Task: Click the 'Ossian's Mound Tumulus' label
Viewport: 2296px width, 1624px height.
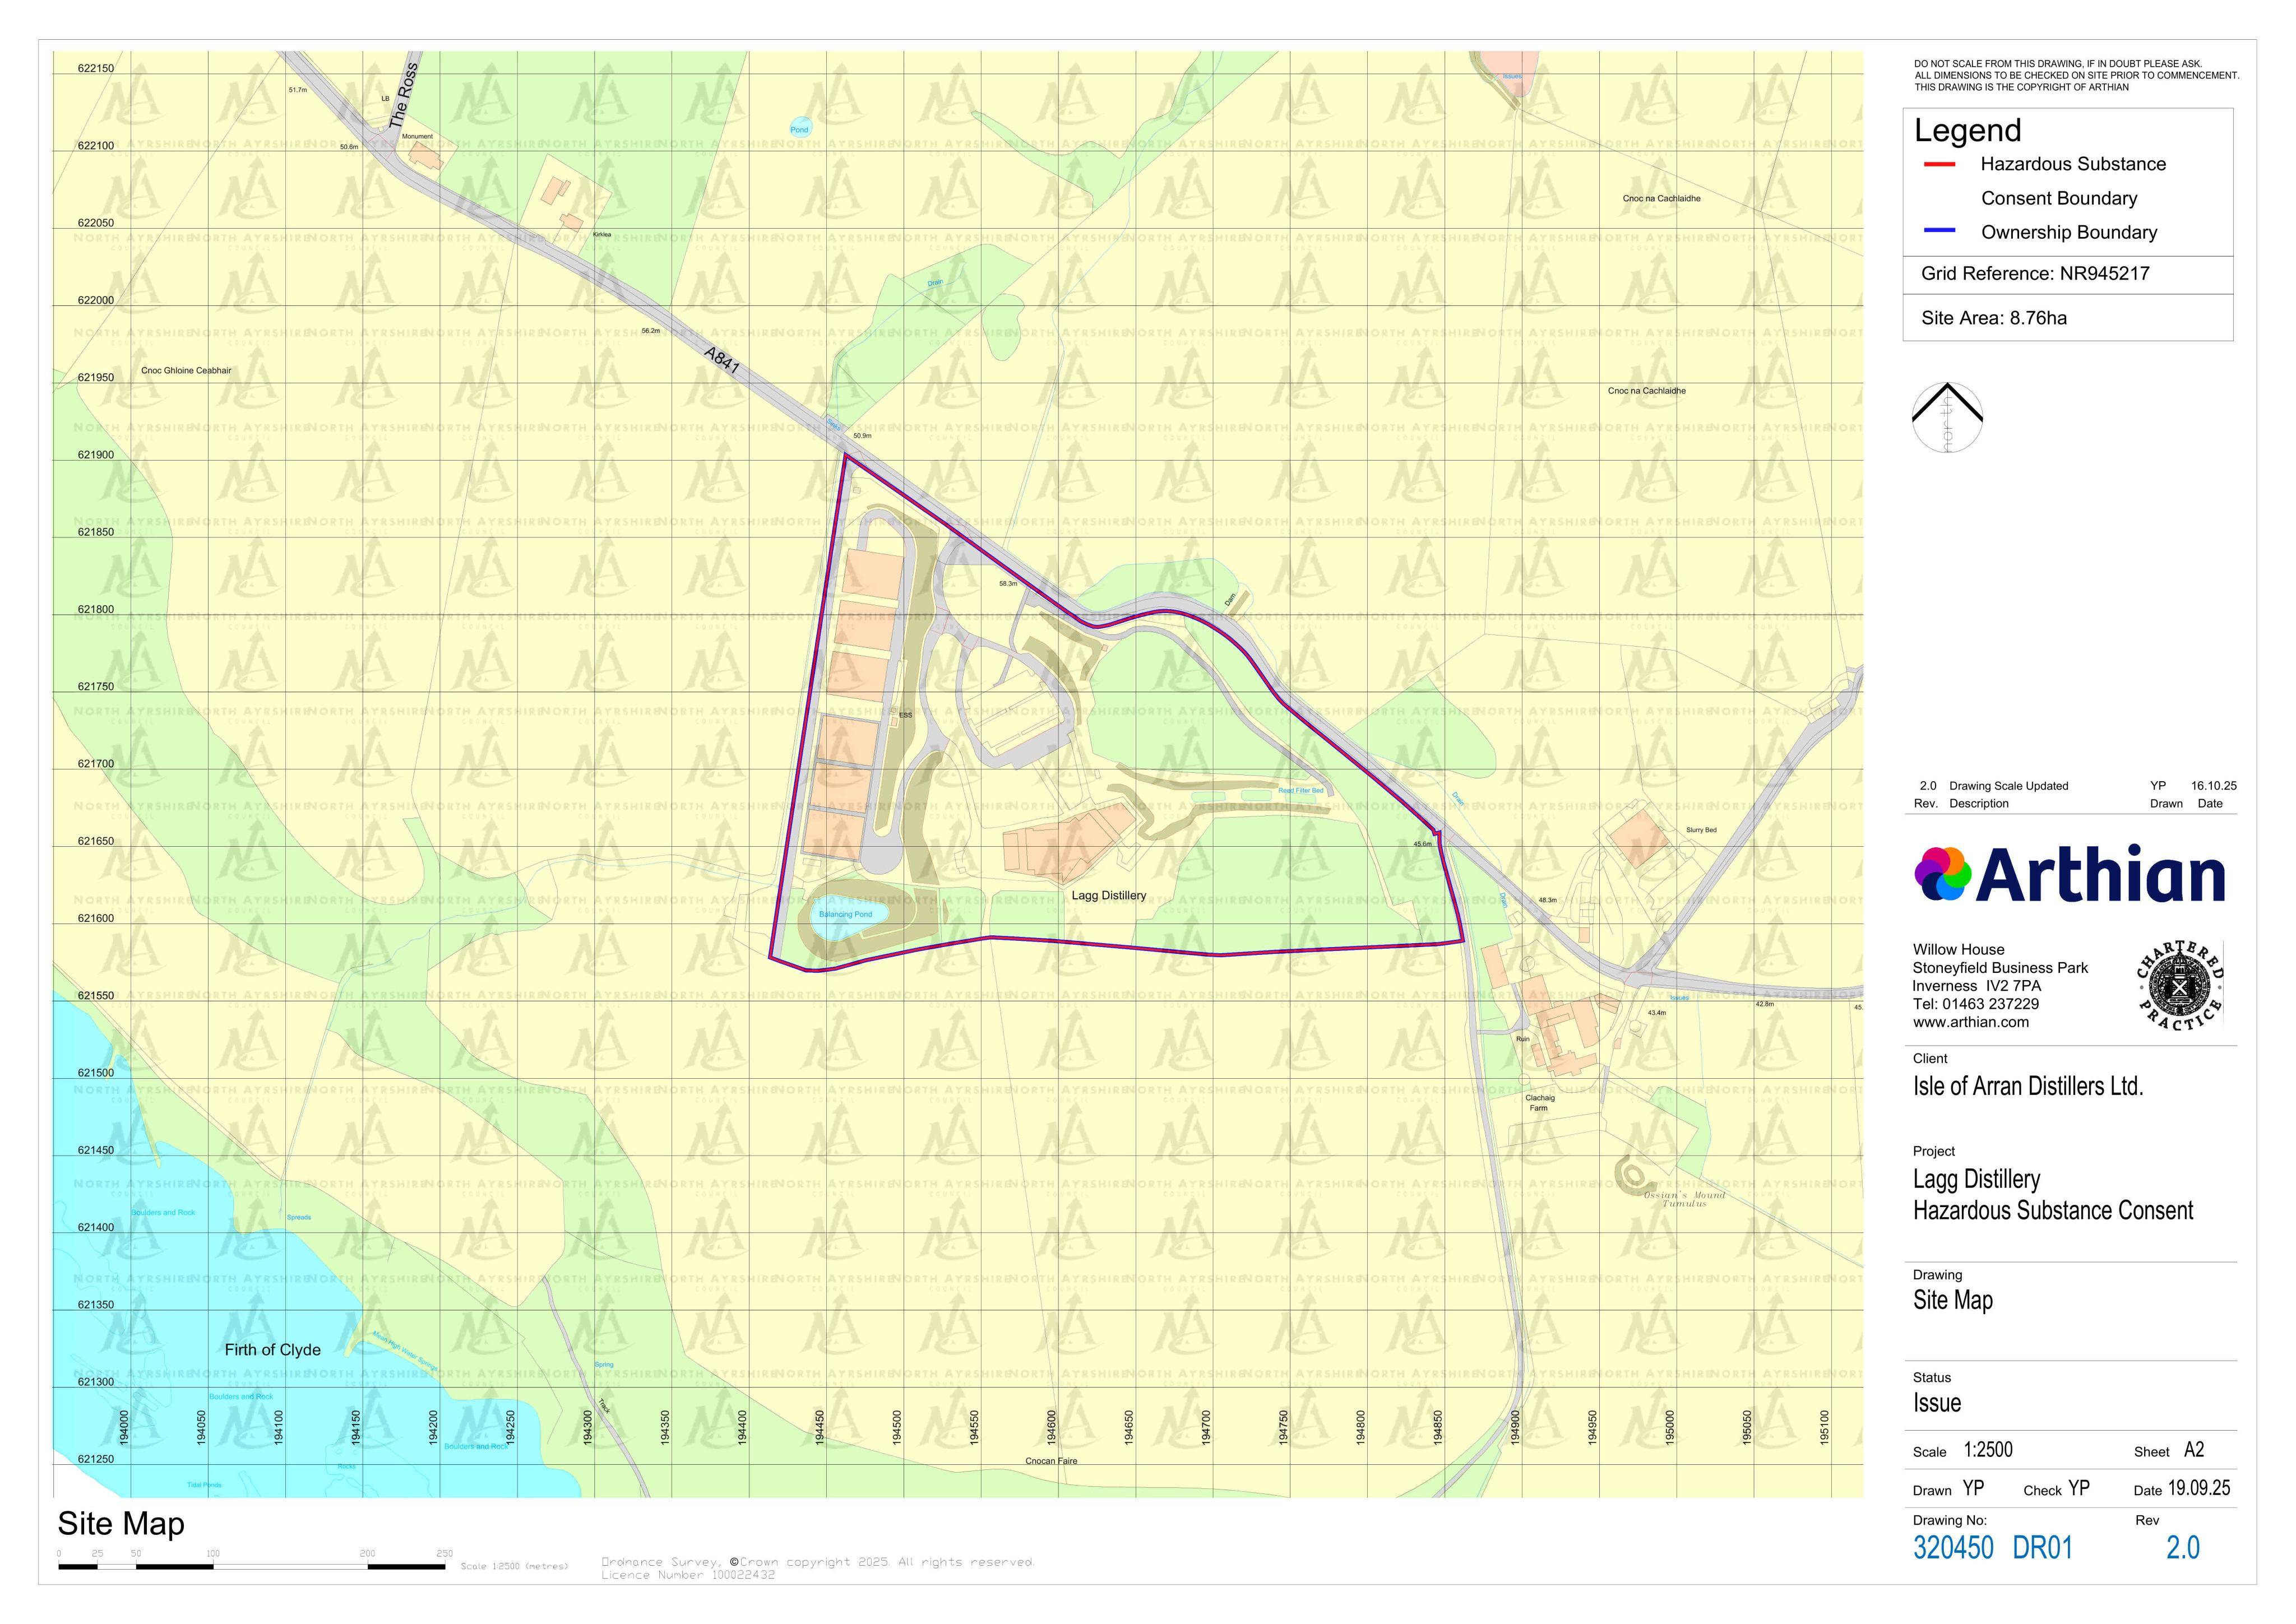Action: click(x=1685, y=1199)
